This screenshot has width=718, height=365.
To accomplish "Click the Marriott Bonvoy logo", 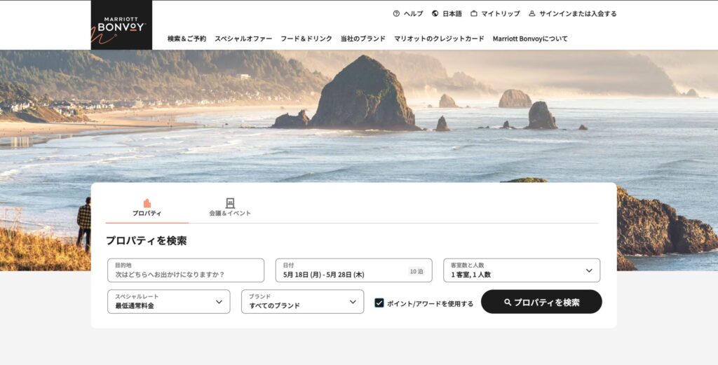I will click(x=121, y=25).
